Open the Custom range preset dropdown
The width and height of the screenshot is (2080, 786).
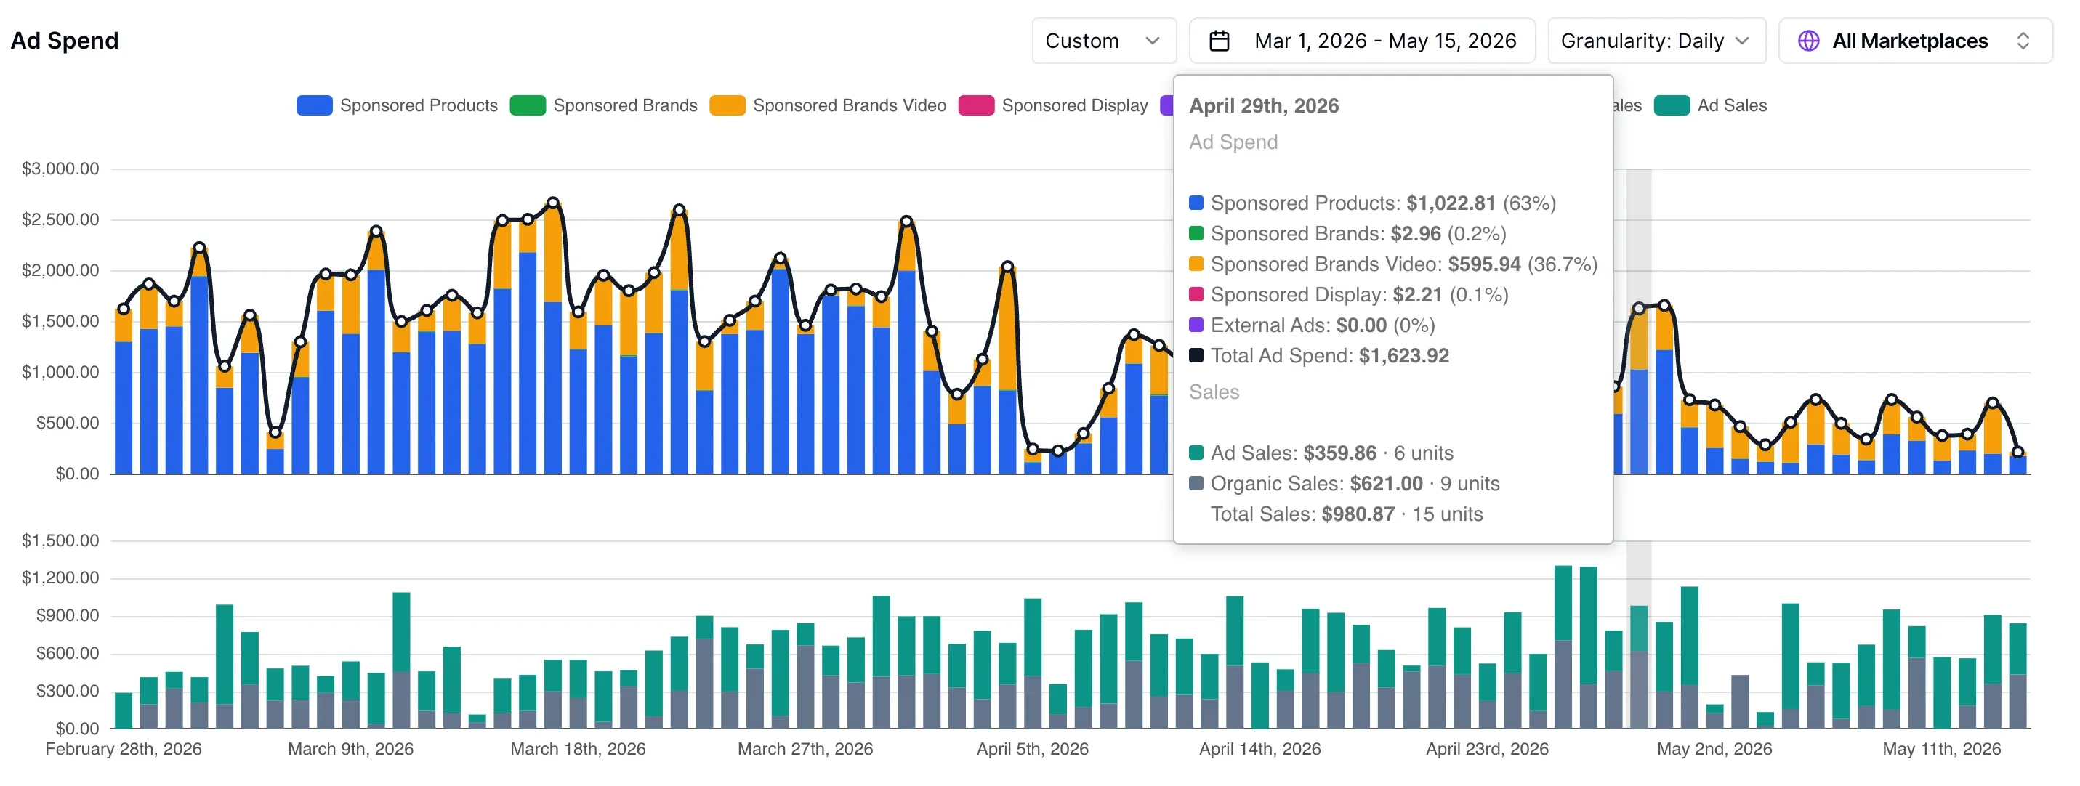pyautogui.click(x=1103, y=41)
